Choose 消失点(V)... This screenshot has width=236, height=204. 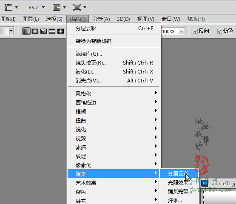pyautogui.click(x=114, y=81)
